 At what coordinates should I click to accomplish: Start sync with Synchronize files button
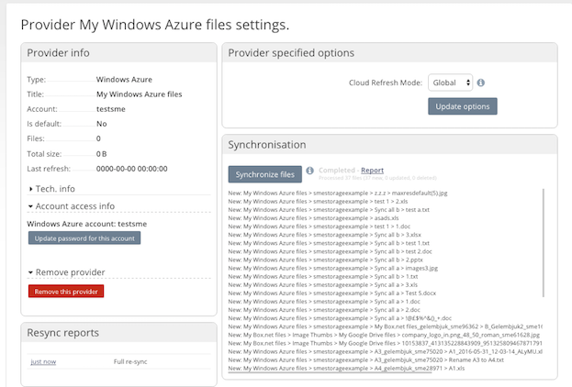(264, 173)
